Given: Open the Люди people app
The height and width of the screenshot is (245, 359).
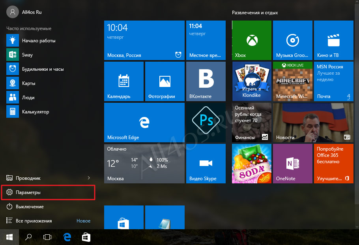Looking at the screenshot, I should click(48, 97).
